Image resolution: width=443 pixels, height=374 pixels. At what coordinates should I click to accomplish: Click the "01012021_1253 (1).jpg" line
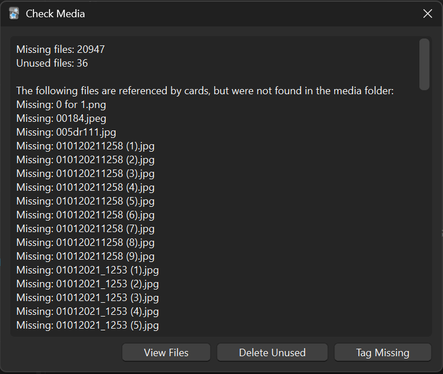point(87,270)
